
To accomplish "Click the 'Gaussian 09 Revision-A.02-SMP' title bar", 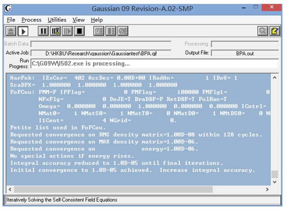I will pyautogui.click(x=142, y=8).
